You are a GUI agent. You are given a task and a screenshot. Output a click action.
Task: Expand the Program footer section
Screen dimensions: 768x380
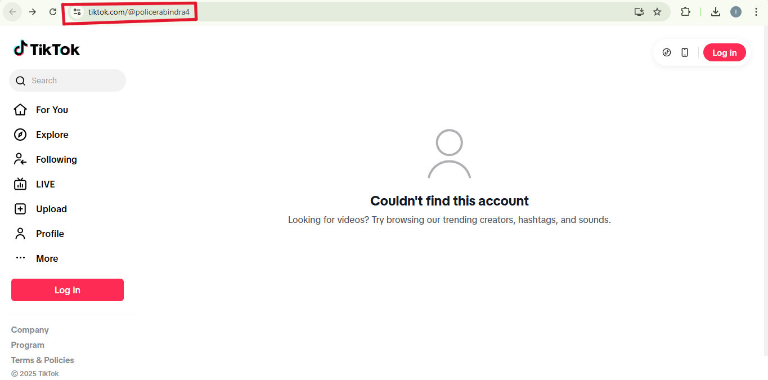28,345
